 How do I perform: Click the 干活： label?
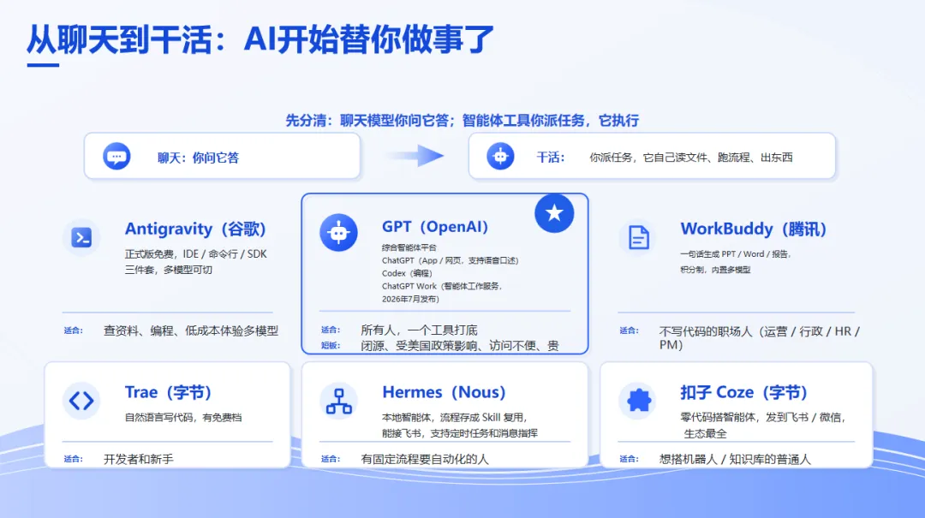[551, 157]
